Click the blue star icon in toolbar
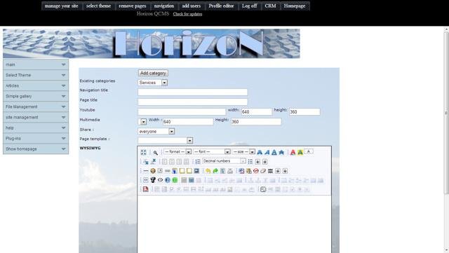The image size is (449, 253). (281, 152)
